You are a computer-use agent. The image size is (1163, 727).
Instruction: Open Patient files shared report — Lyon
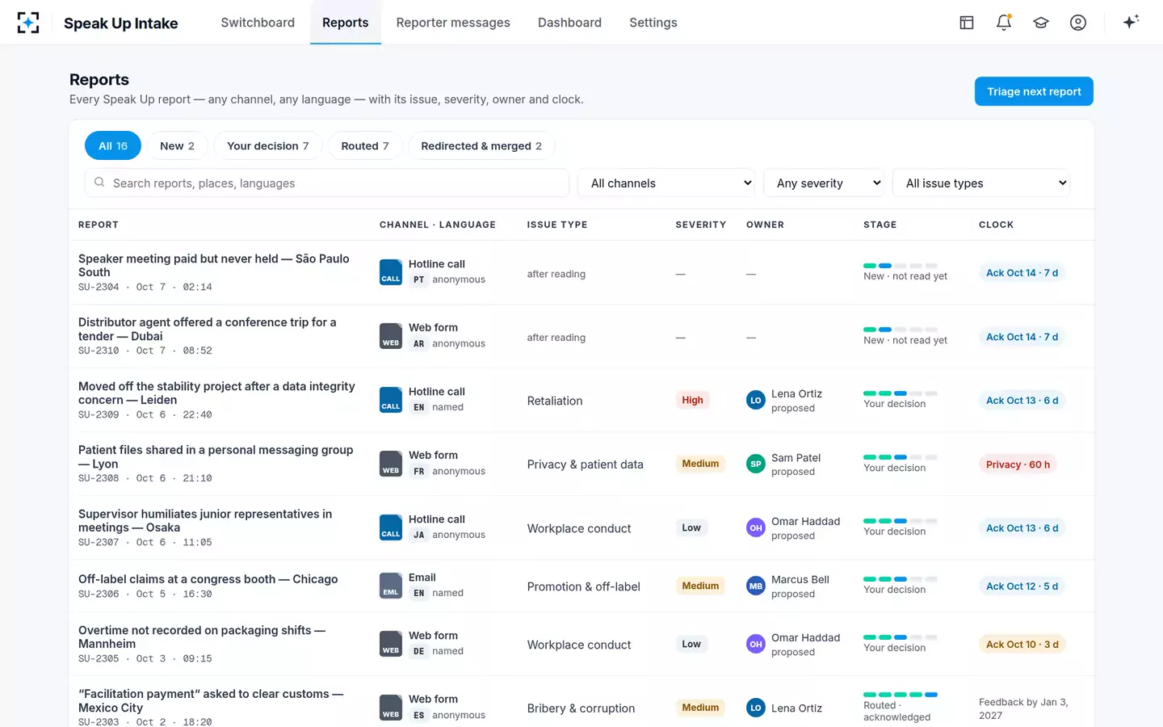pos(216,456)
